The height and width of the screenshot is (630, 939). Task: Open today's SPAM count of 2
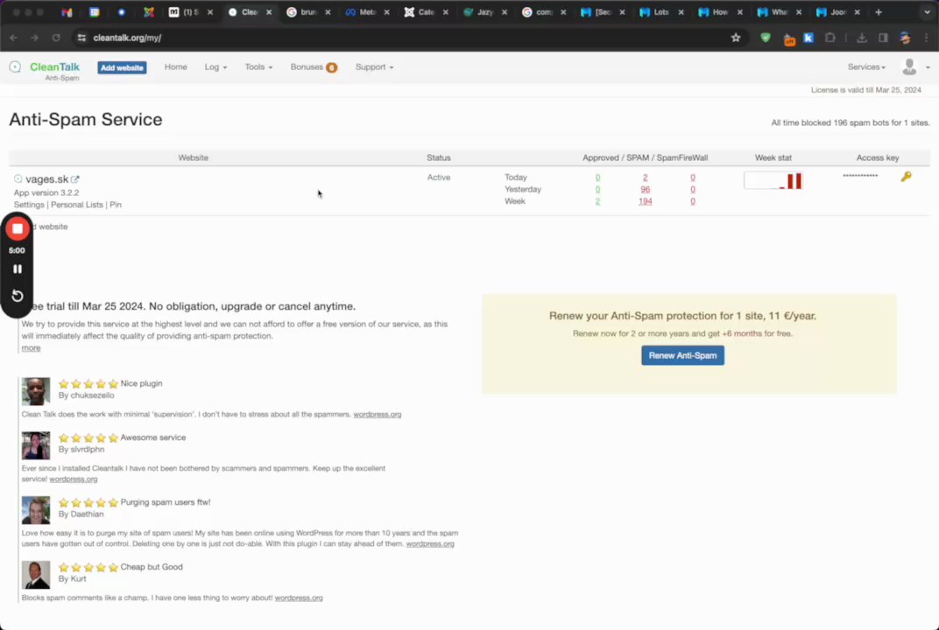pyautogui.click(x=645, y=178)
